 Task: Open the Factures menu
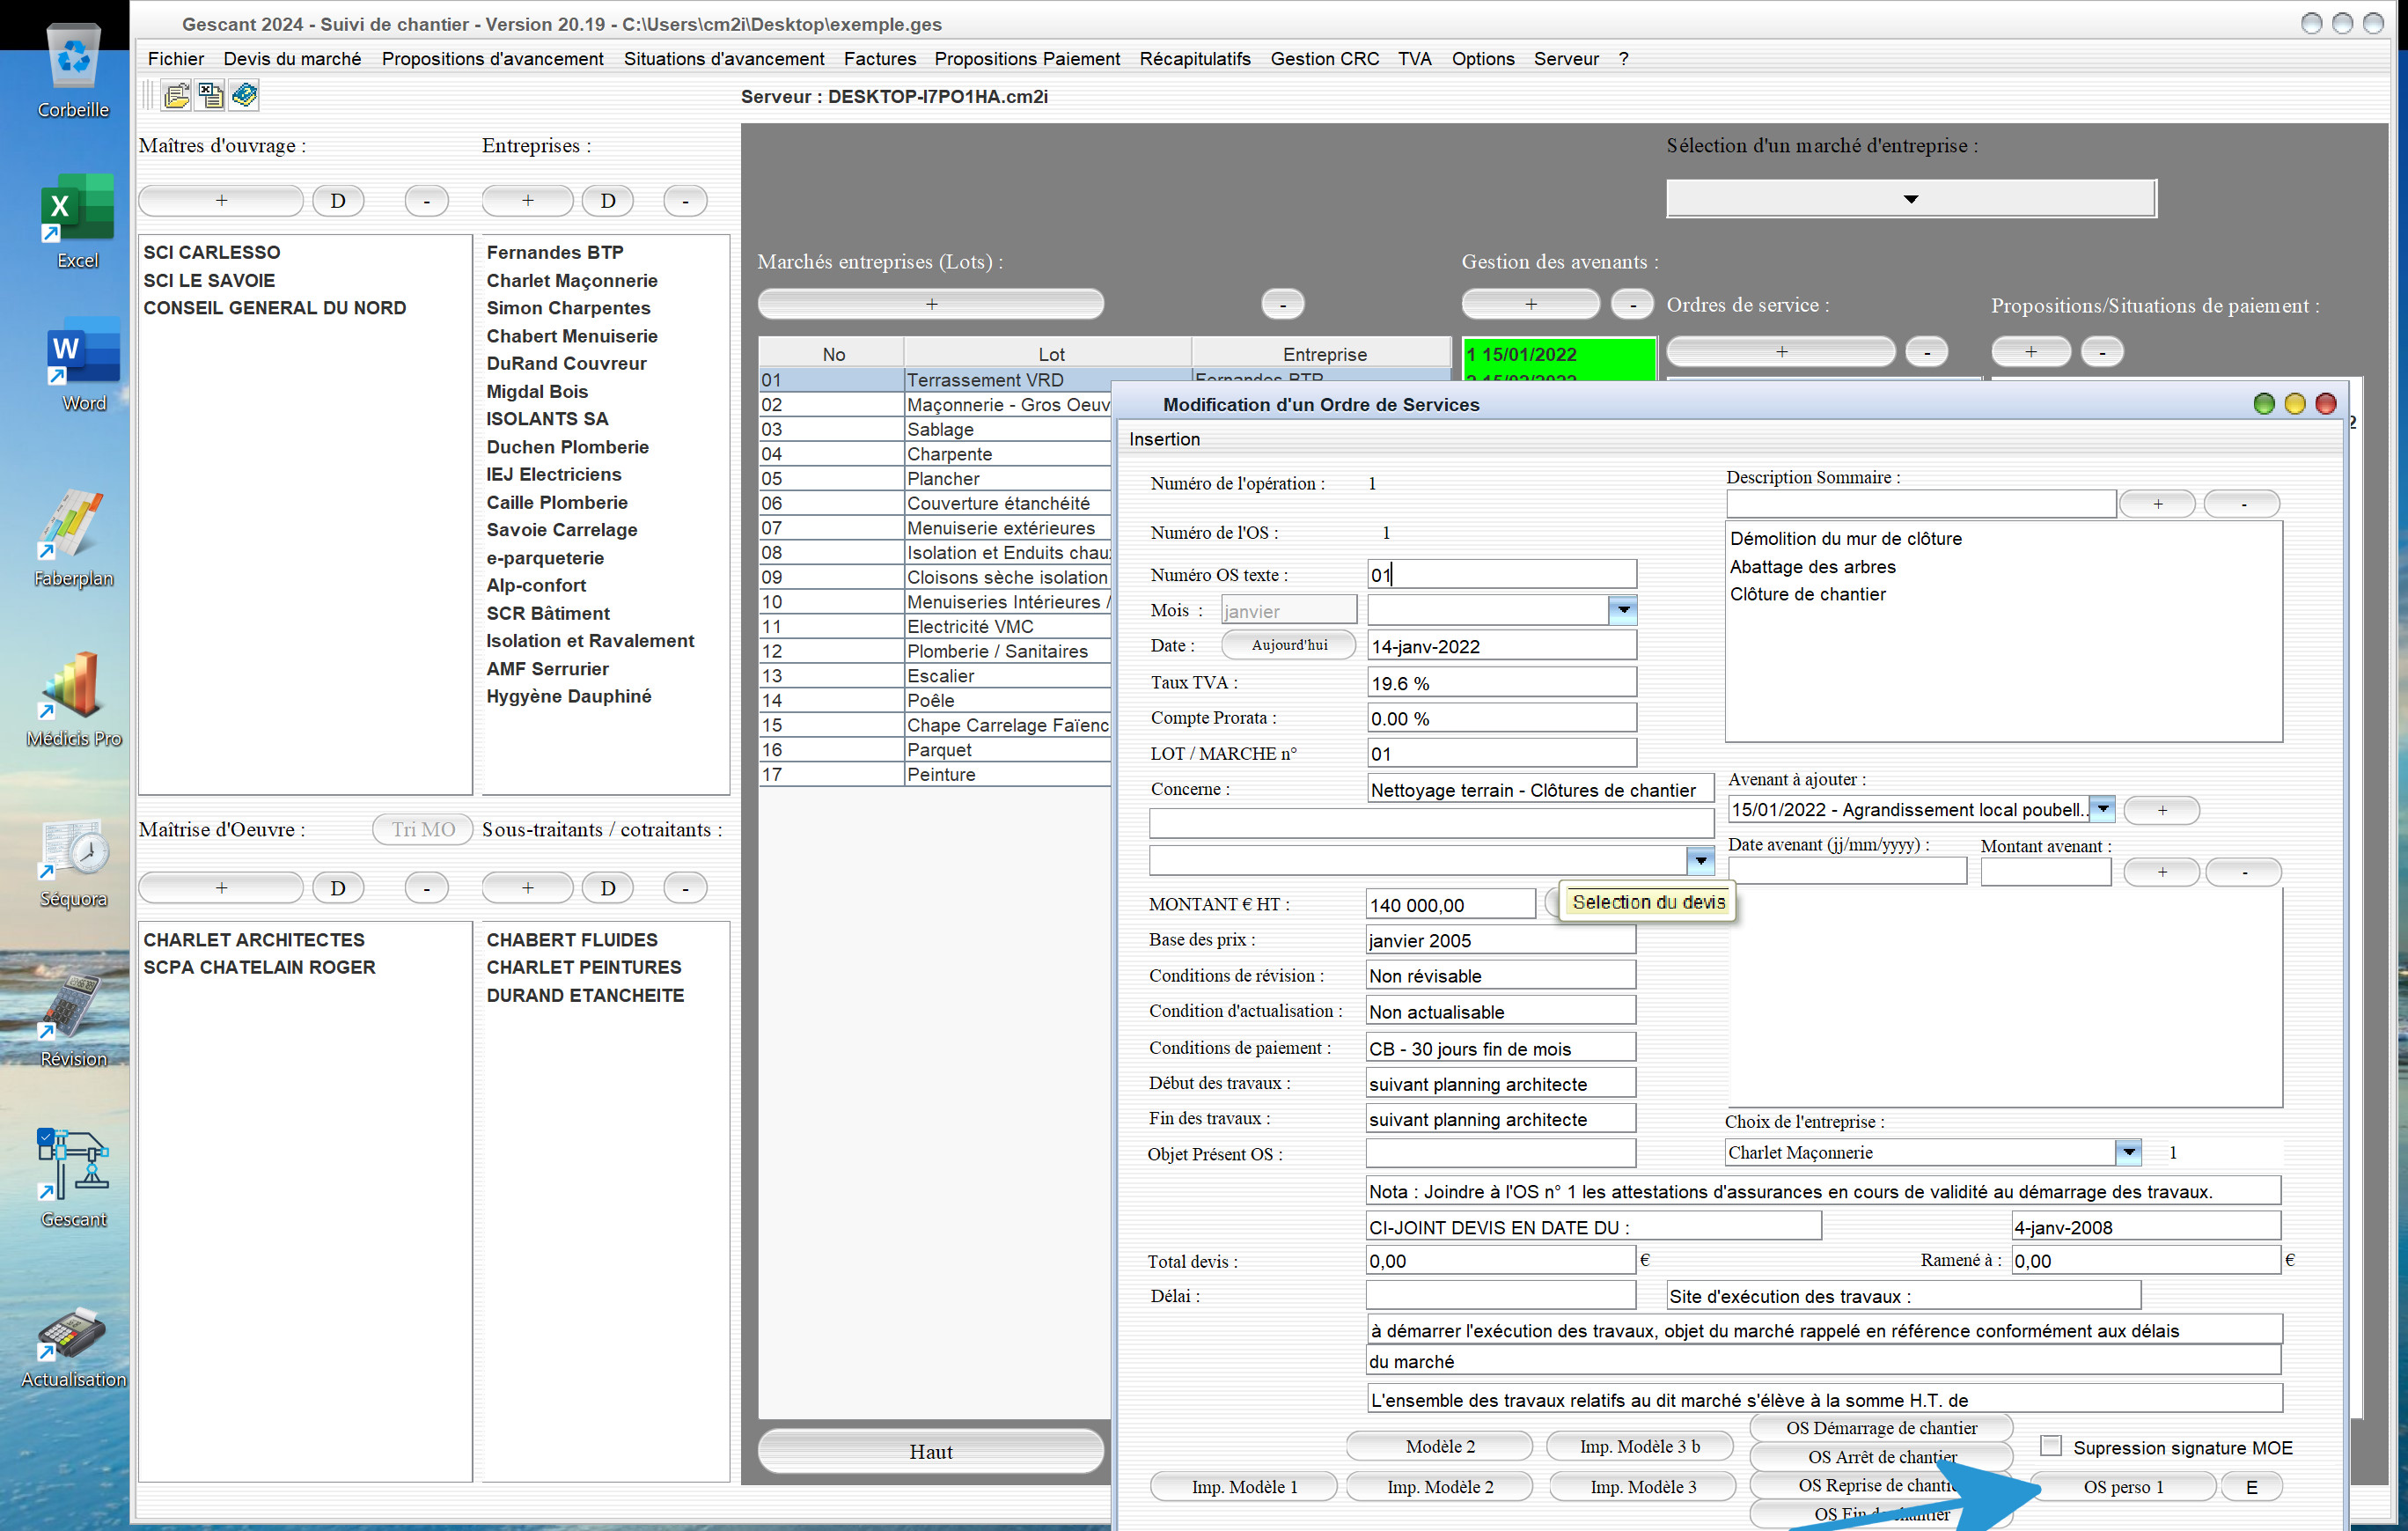880,59
